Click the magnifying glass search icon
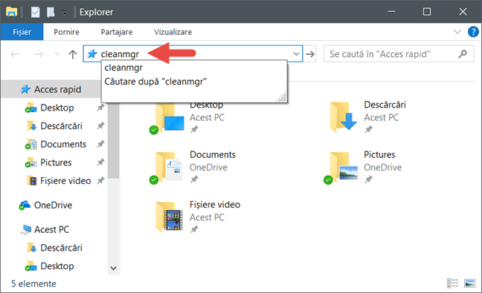Screen dimensions: 482x293 click(463, 54)
